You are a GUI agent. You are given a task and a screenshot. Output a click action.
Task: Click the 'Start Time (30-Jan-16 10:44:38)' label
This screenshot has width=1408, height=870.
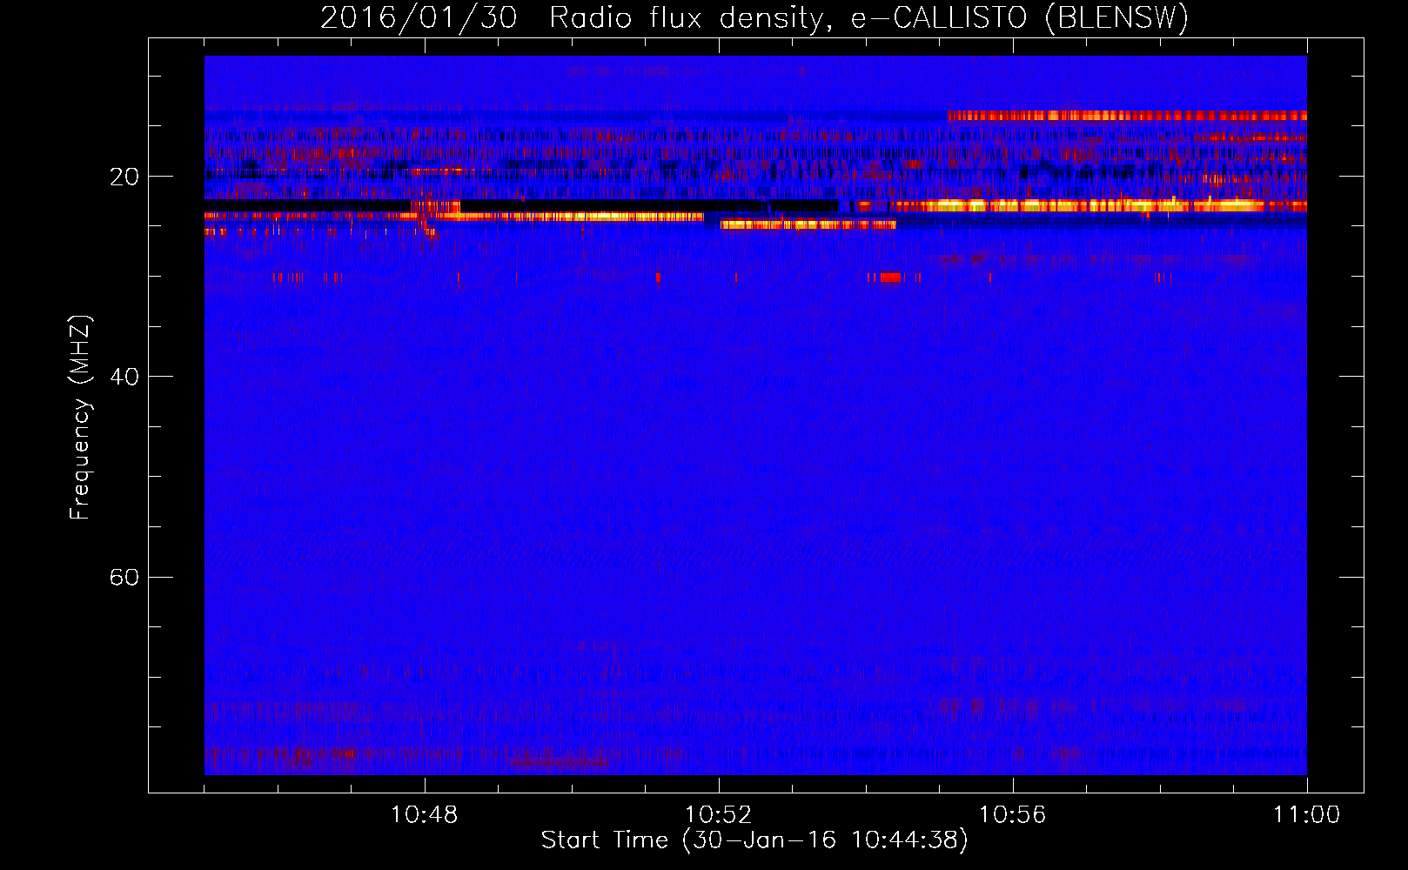754,840
